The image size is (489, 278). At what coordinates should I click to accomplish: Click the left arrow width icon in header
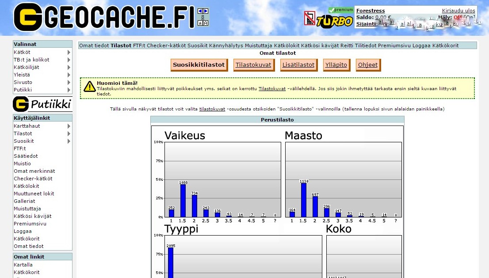pyautogui.click(x=200, y=11)
